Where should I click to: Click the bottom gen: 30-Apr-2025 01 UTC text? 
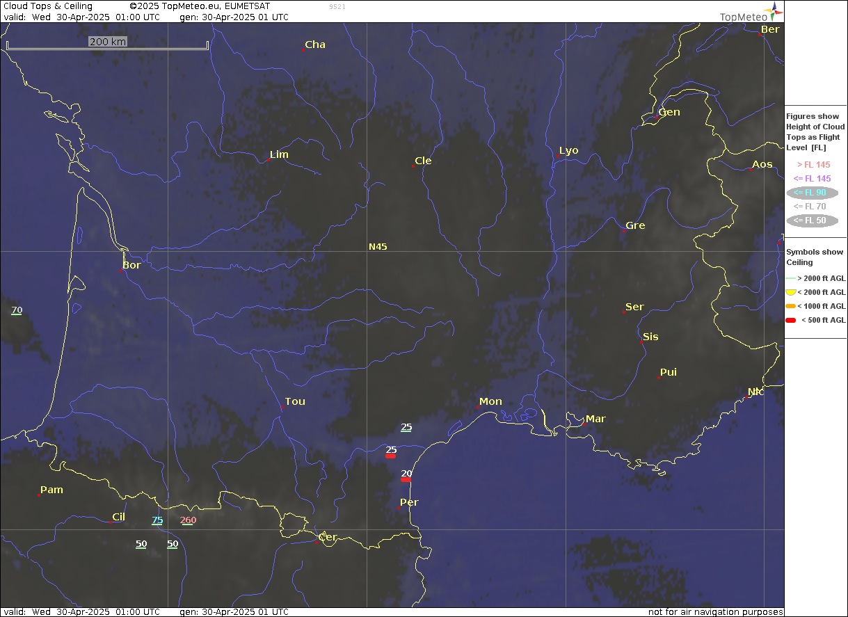(x=234, y=611)
